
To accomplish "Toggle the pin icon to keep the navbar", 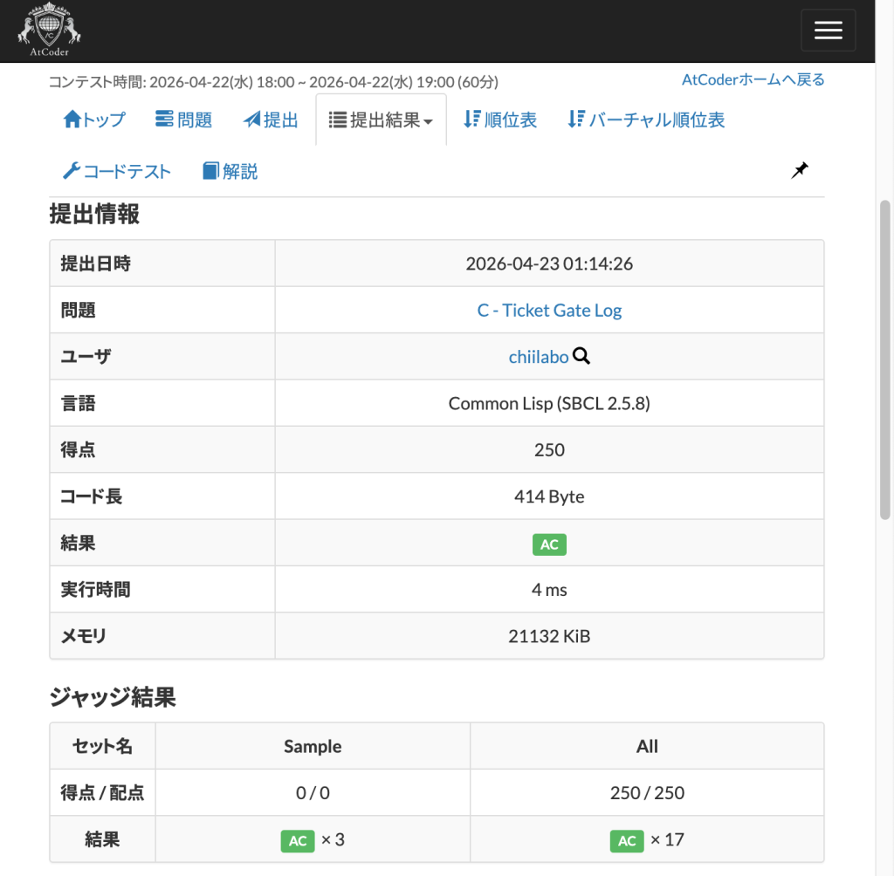I will pos(801,170).
